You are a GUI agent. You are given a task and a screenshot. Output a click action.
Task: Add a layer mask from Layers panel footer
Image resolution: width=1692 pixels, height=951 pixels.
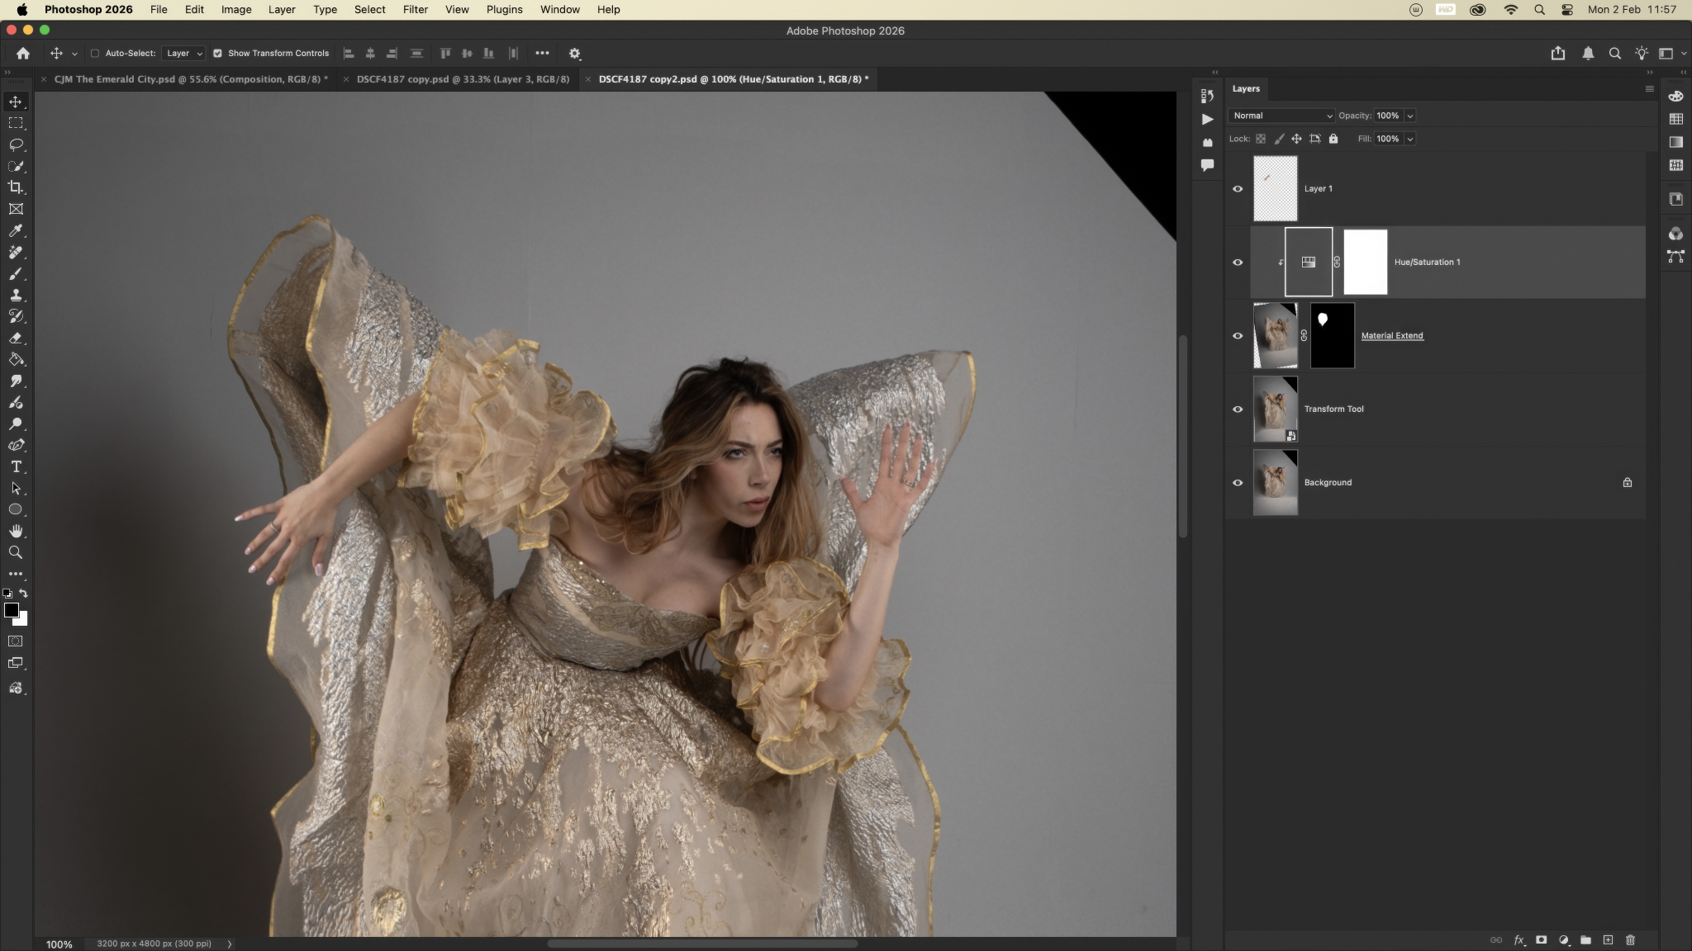tap(1541, 939)
